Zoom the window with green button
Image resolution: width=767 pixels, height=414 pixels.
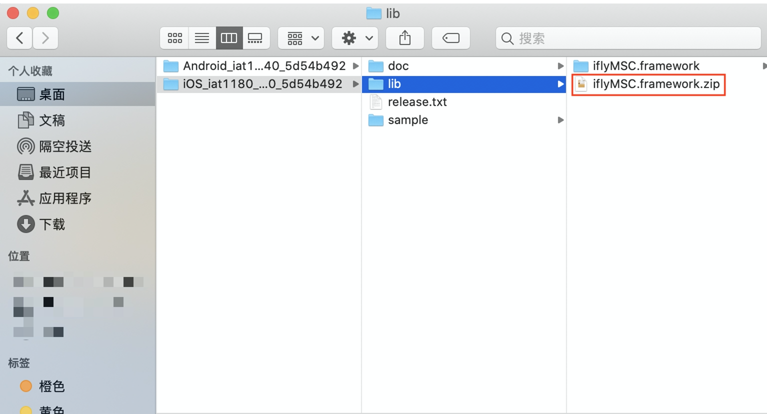(x=53, y=13)
